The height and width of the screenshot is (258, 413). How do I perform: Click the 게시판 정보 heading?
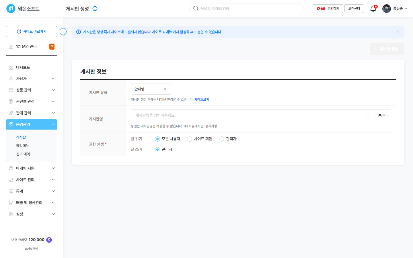[93, 72]
